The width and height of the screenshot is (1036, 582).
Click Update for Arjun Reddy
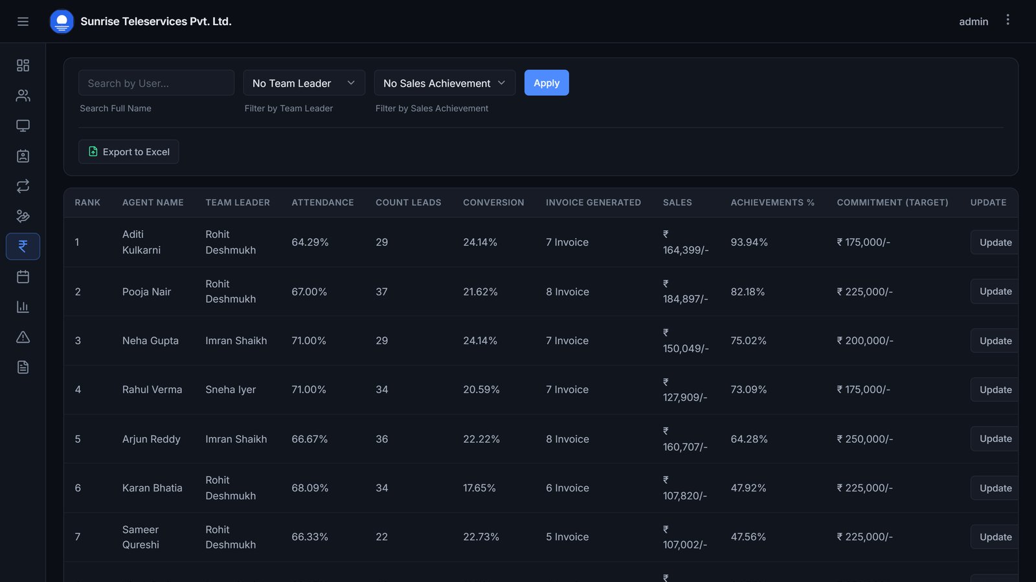coord(995,438)
